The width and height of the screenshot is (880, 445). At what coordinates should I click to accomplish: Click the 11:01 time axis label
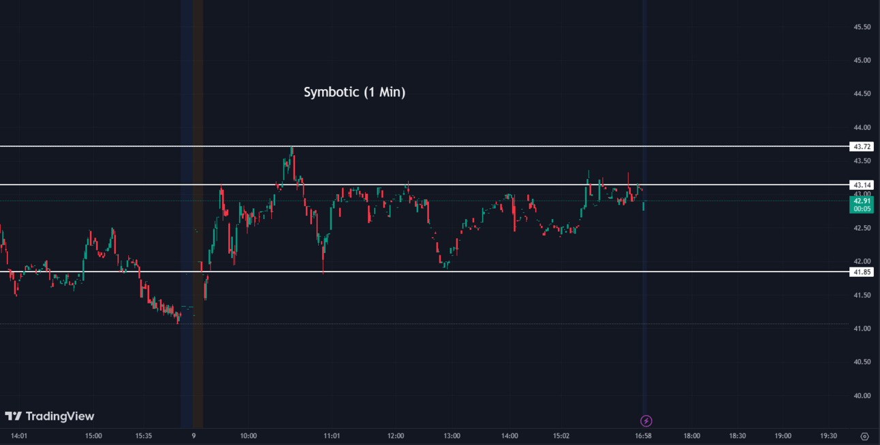coord(332,436)
